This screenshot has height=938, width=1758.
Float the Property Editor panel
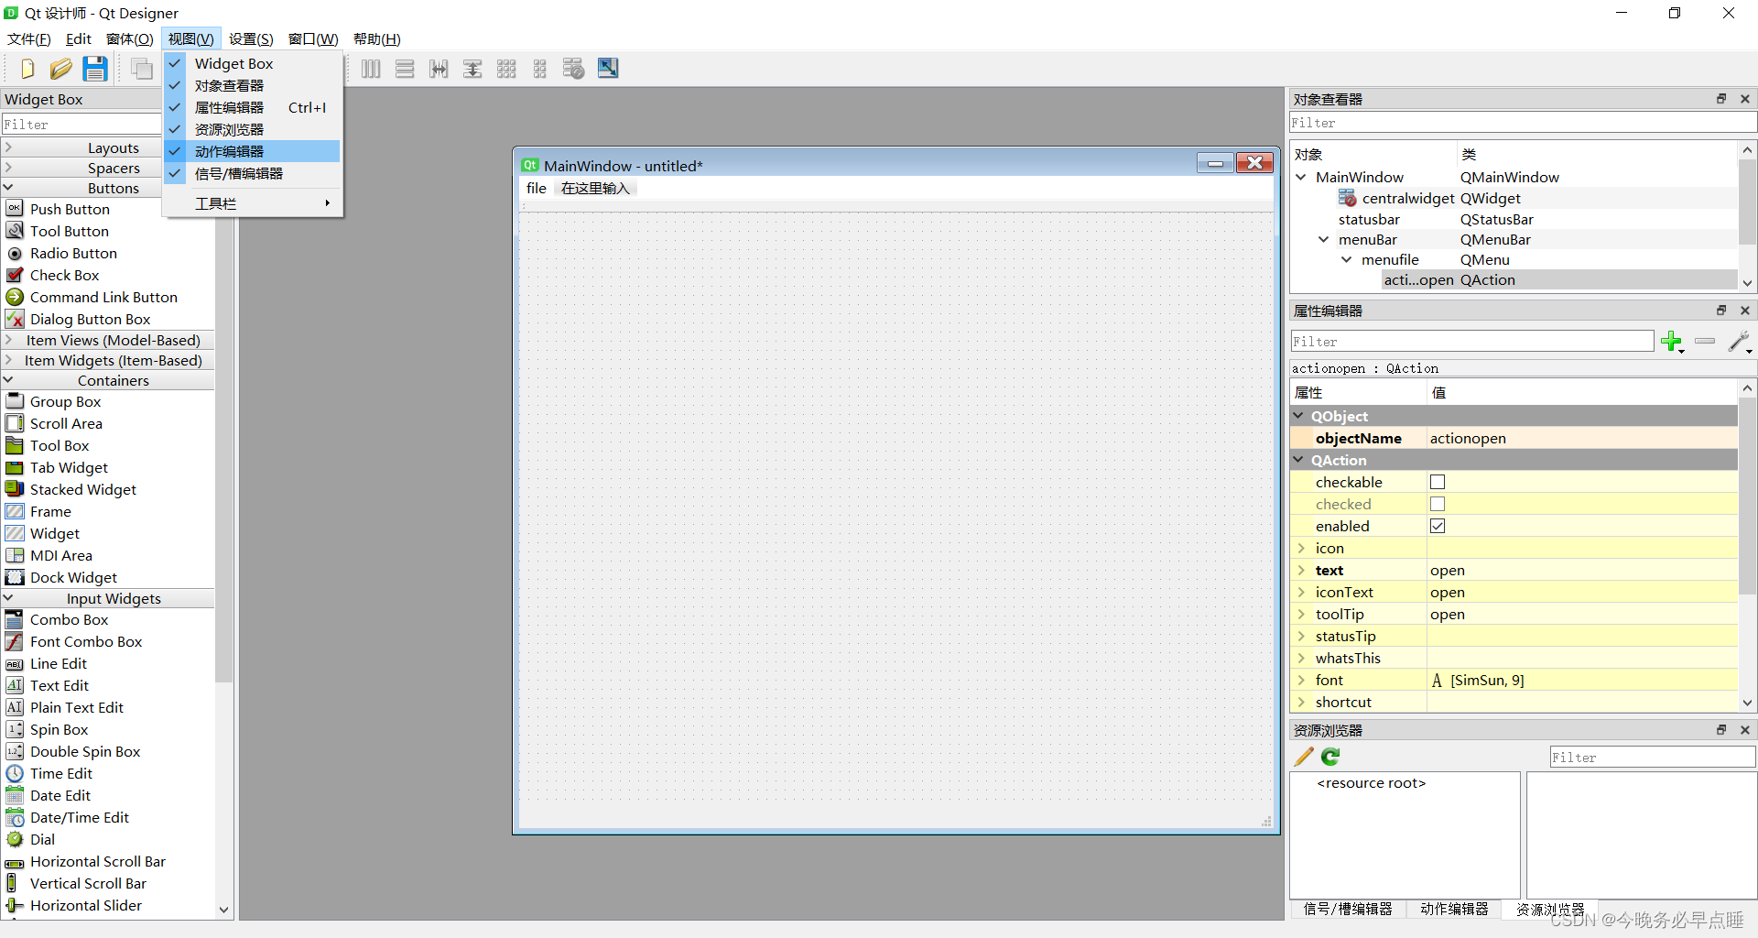[x=1721, y=311]
